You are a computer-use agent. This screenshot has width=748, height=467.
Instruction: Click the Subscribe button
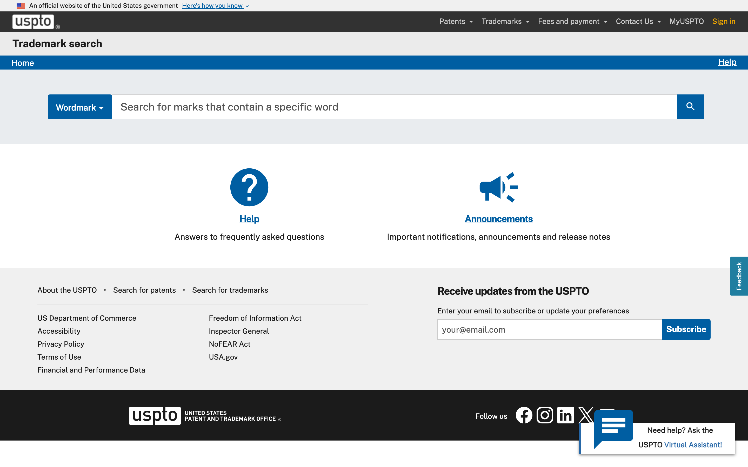pos(686,329)
